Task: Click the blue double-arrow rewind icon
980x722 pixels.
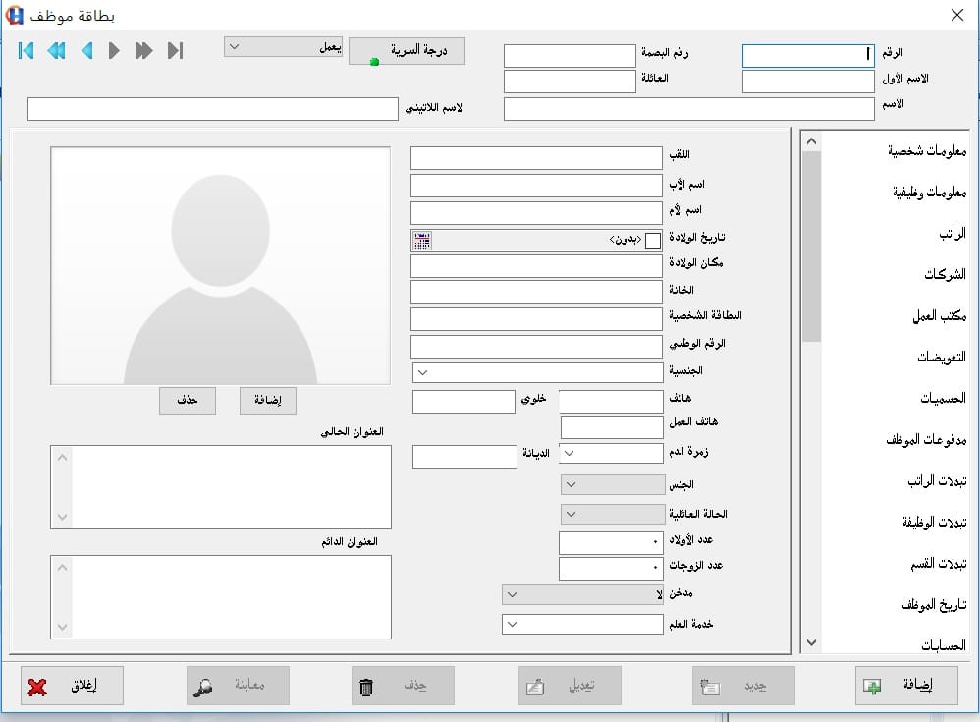Action: click(57, 51)
